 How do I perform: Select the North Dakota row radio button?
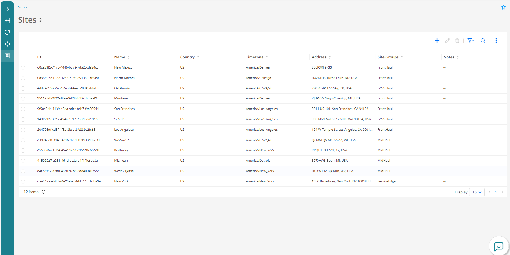(23, 78)
